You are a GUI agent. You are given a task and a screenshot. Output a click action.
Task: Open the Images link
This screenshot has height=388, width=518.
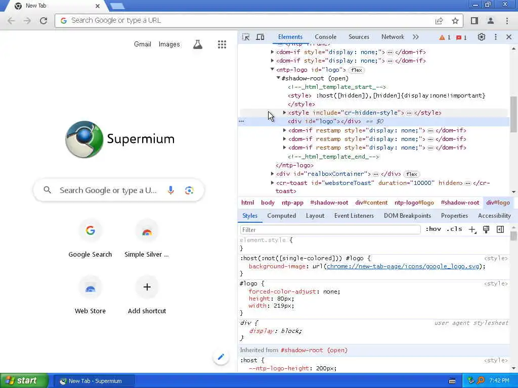[x=169, y=44]
